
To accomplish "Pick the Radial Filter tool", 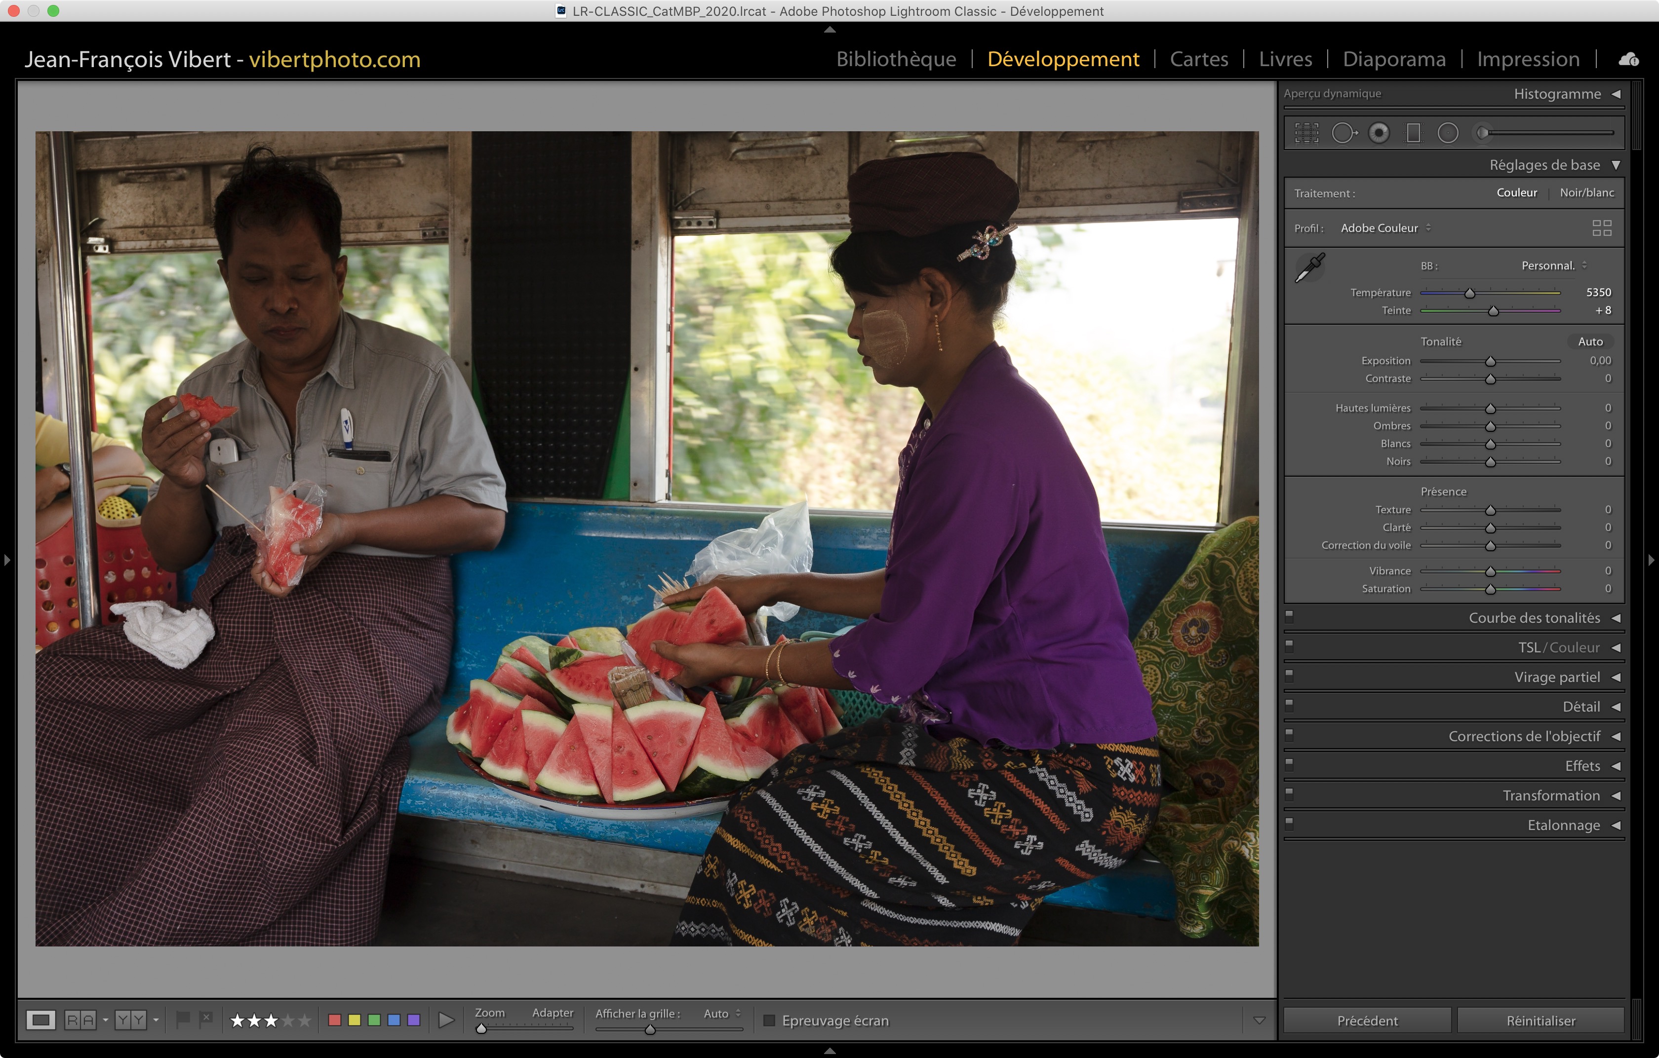I will click(1448, 133).
